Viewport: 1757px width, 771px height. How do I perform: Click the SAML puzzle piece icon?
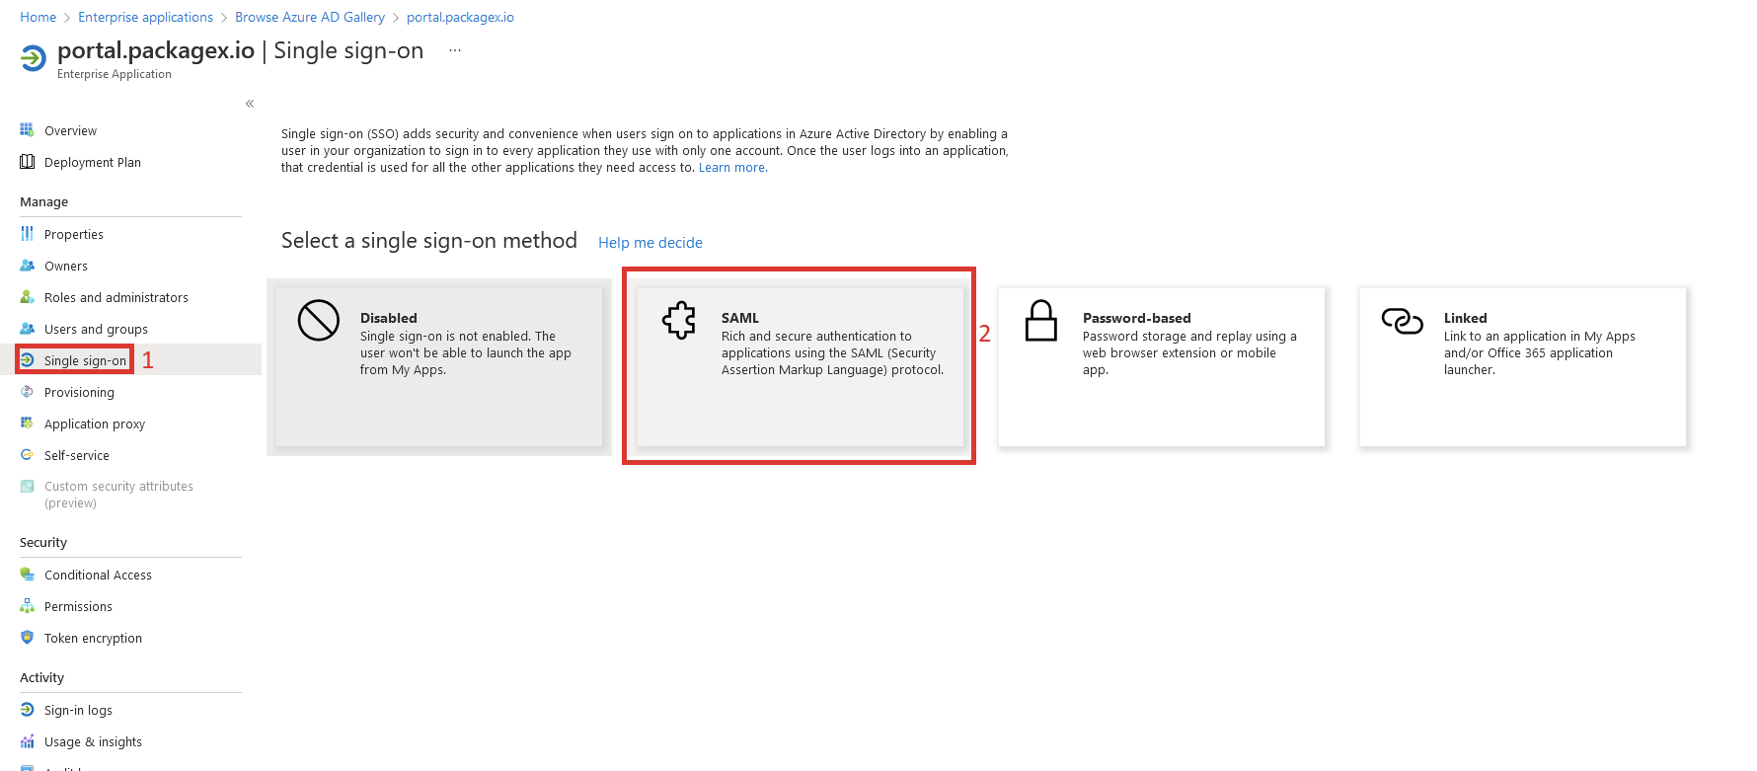679,321
